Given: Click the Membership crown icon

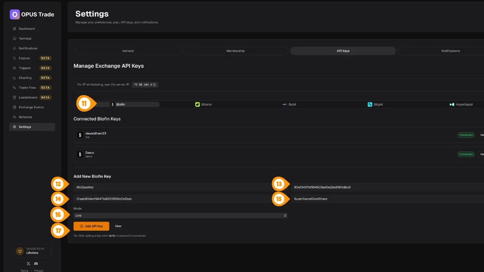Looking at the screenshot, I should click(19, 251).
